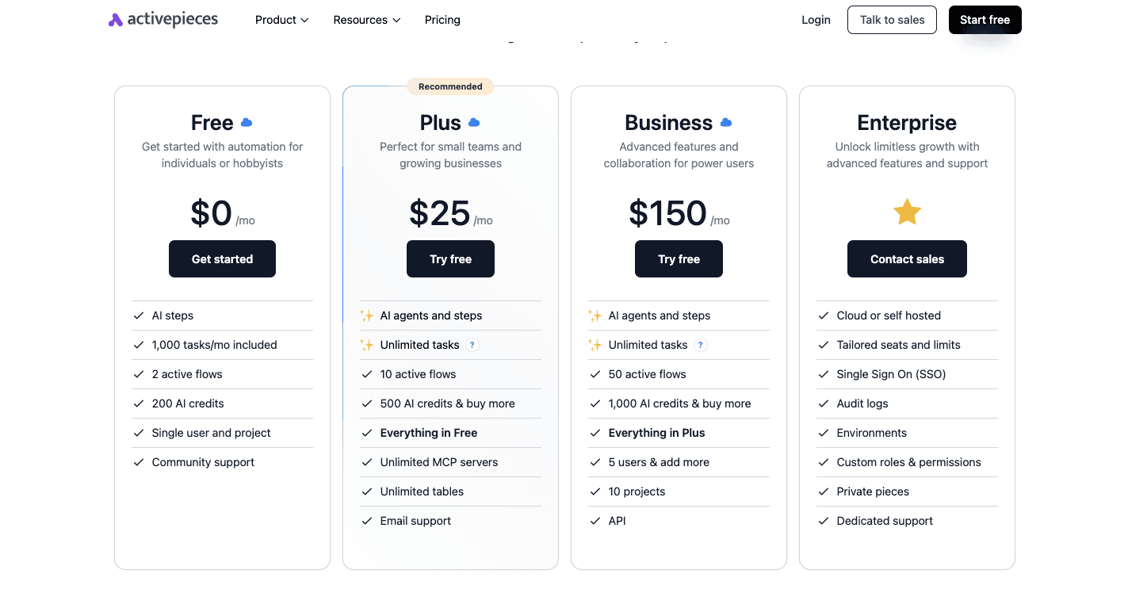Click the sparkle icon beside AI agents and steps
This screenshot has width=1128, height=612.
point(366,315)
